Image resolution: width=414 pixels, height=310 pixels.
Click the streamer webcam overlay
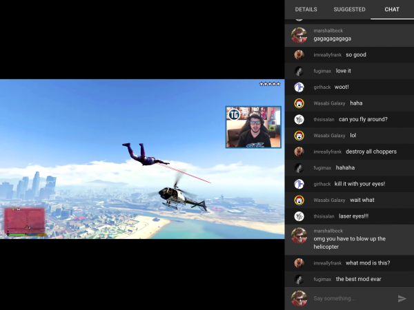(253, 127)
